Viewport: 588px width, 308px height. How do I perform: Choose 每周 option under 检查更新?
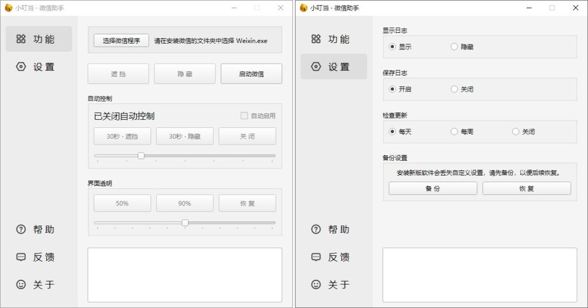[x=454, y=132]
